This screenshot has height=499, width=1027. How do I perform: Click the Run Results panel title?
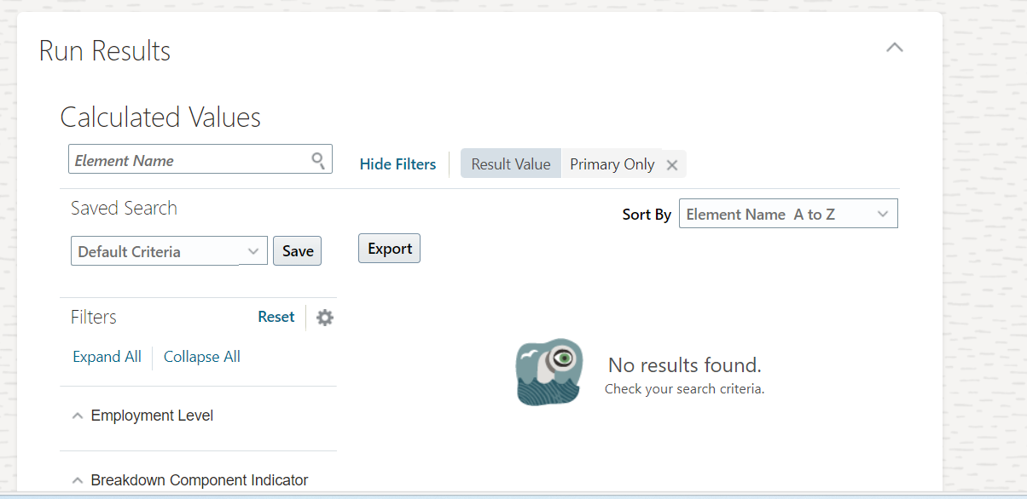click(105, 51)
